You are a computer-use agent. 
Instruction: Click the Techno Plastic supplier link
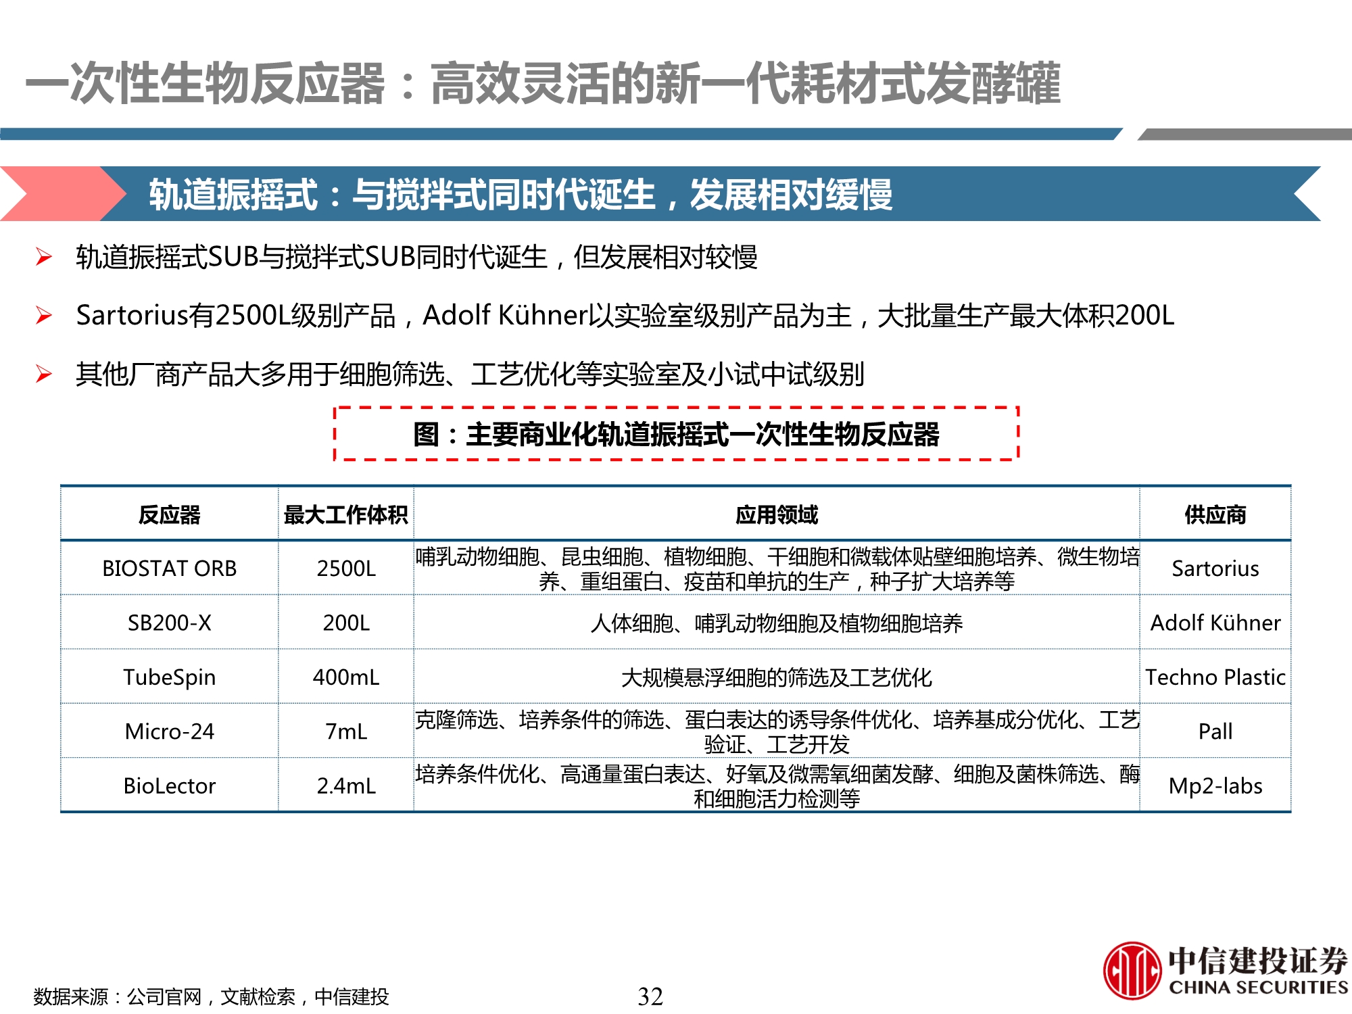coord(1217,678)
